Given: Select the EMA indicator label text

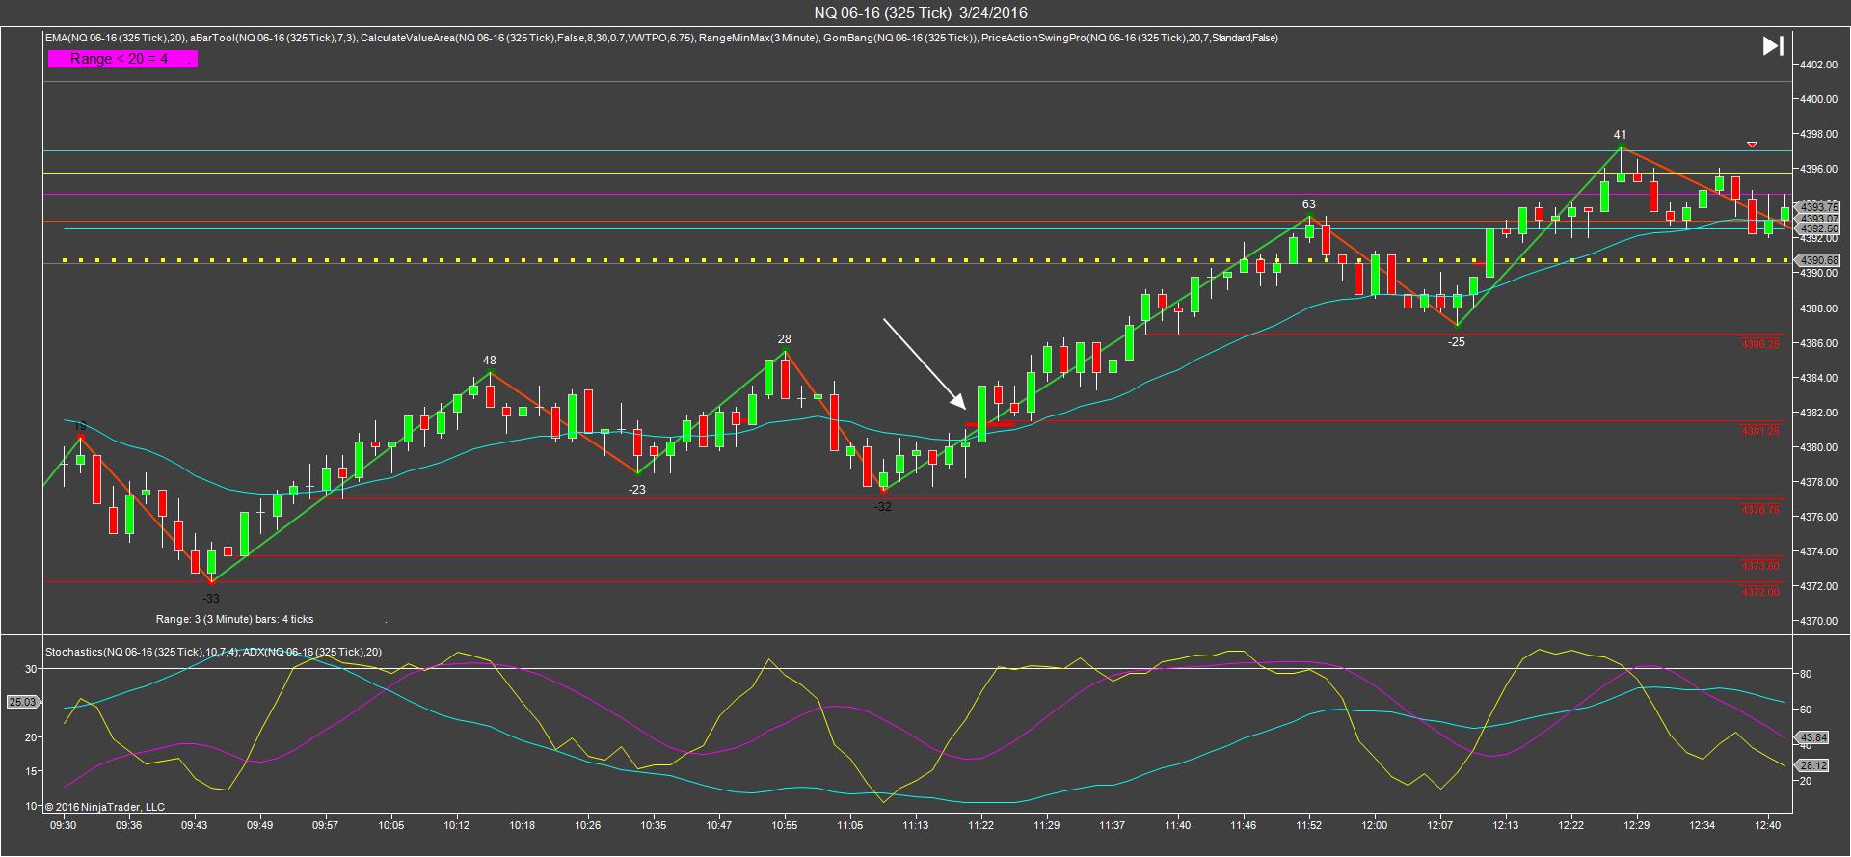Looking at the screenshot, I should [x=116, y=38].
